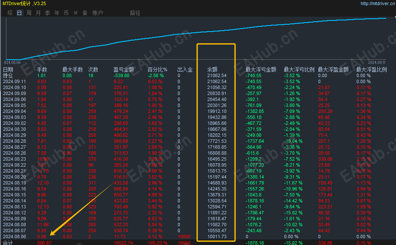
Task: Click the 最大浮亏比例 column header
Action: point(299,69)
